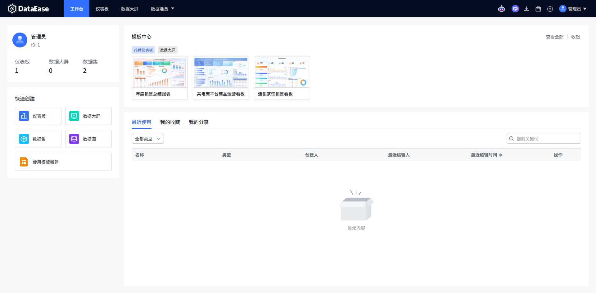The image size is (596, 293).
Task: Sort by 最近编辑时间 column arrows
Action: (x=501, y=155)
